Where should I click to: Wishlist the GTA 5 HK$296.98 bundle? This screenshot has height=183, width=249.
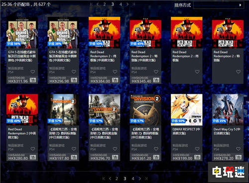[x=74, y=72]
